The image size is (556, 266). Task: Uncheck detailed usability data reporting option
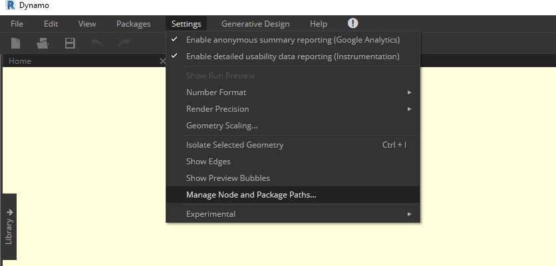click(293, 57)
